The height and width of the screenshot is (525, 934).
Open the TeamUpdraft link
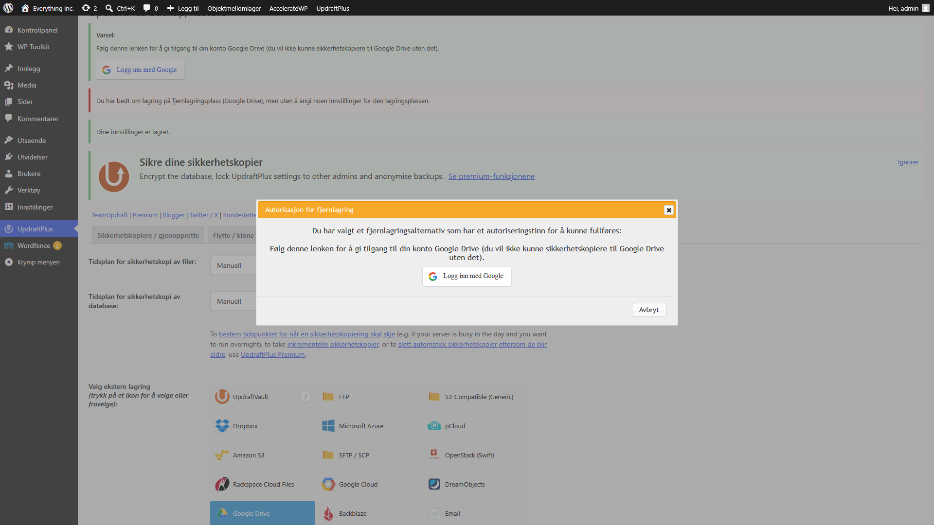[x=109, y=215]
